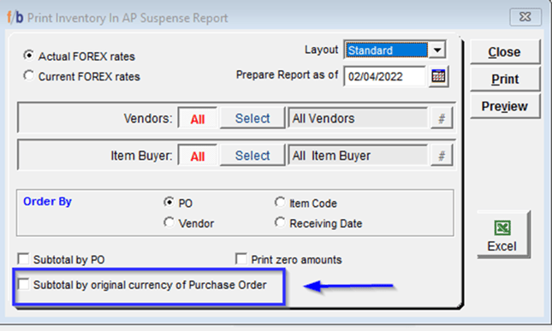Click the Excel export icon button
Viewport: 552px width, 331px height.
(x=502, y=234)
